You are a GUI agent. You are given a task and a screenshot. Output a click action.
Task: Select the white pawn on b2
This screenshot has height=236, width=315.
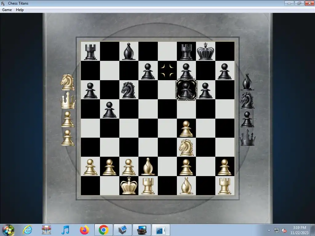tap(110, 167)
